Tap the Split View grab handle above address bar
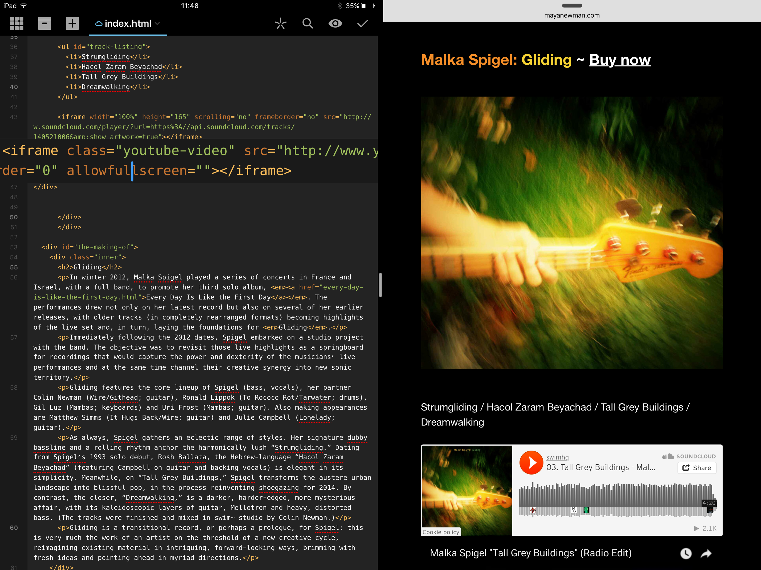Viewport: 761px width, 570px height. (x=572, y=6)
